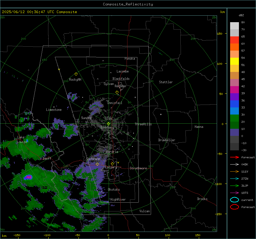The height and width of the screenshot is (239, 256).
Task: Click the Cochrane label
Action: click(x=93, y=159)
